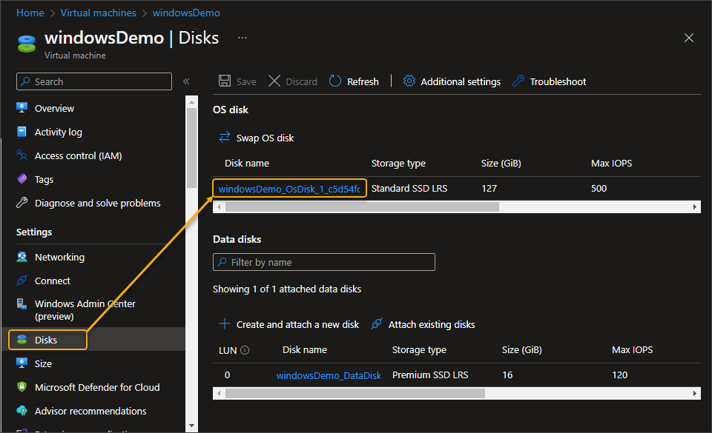This screenshot has height=433, width=712.
Task: Click sidebar scrollbar down arrow
Action: coord(191,426)
